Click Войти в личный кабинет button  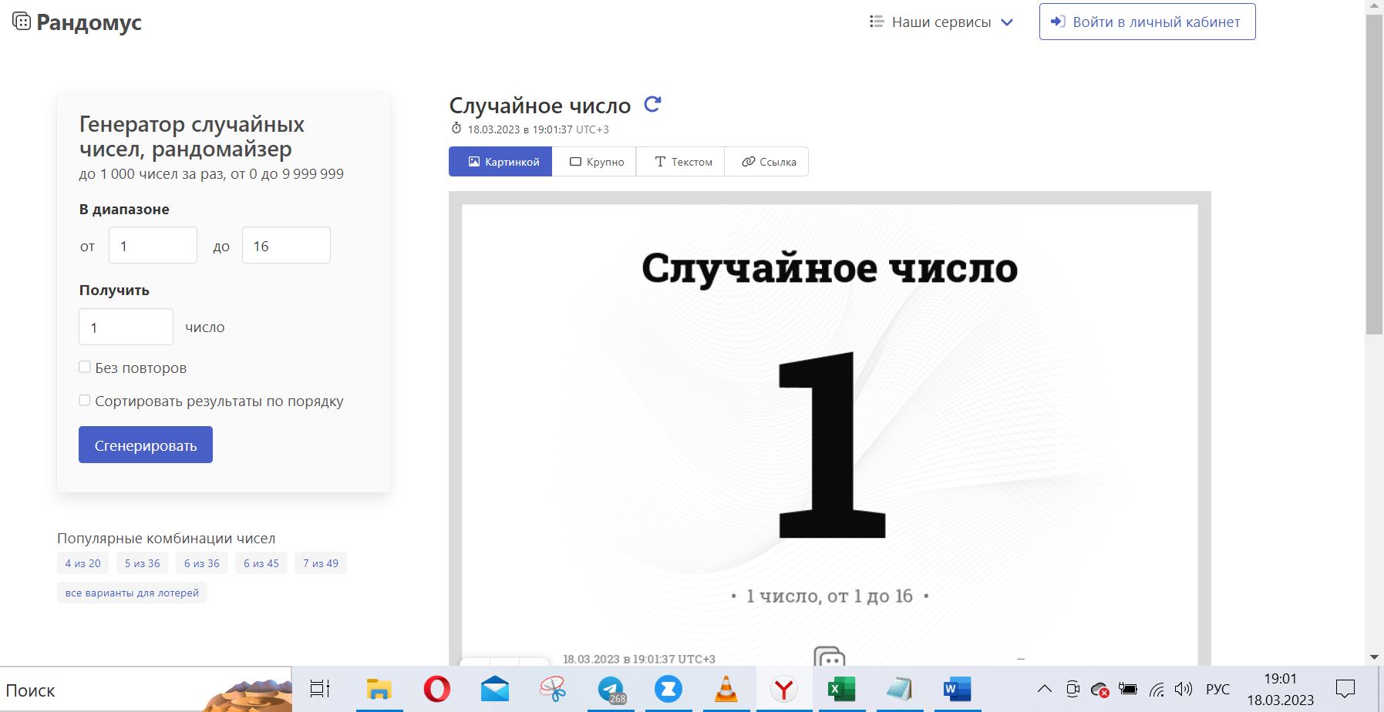tap(1147, 22)
